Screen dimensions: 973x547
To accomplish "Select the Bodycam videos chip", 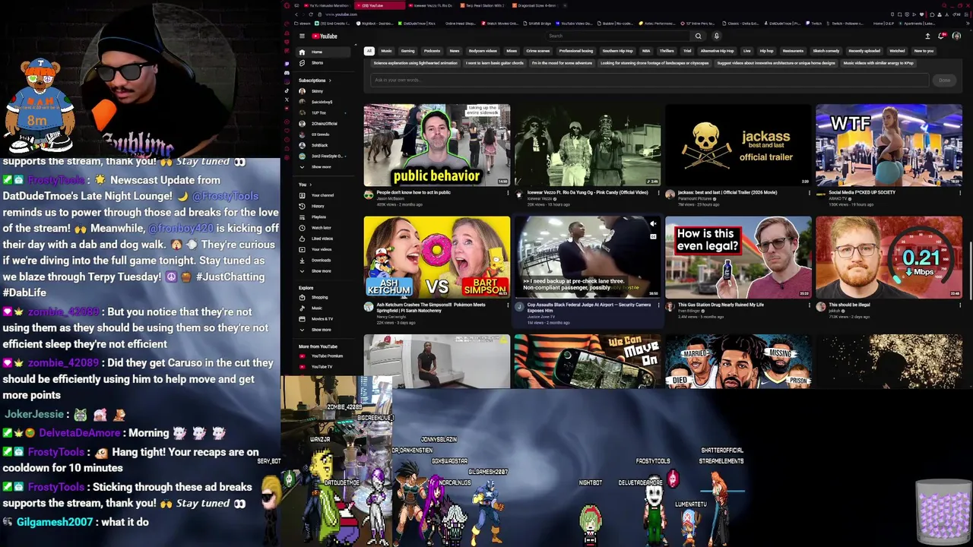I will (483, 51).
